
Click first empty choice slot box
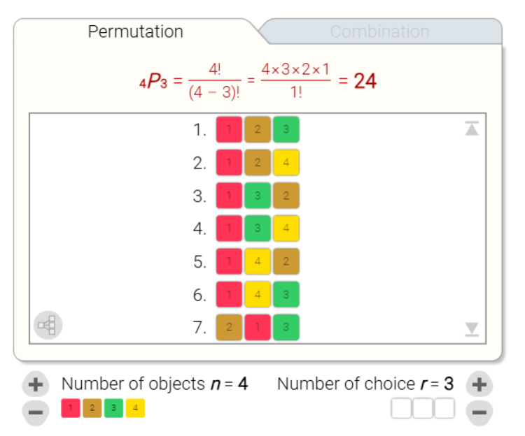pyautogui.click(x=401, y=408)
